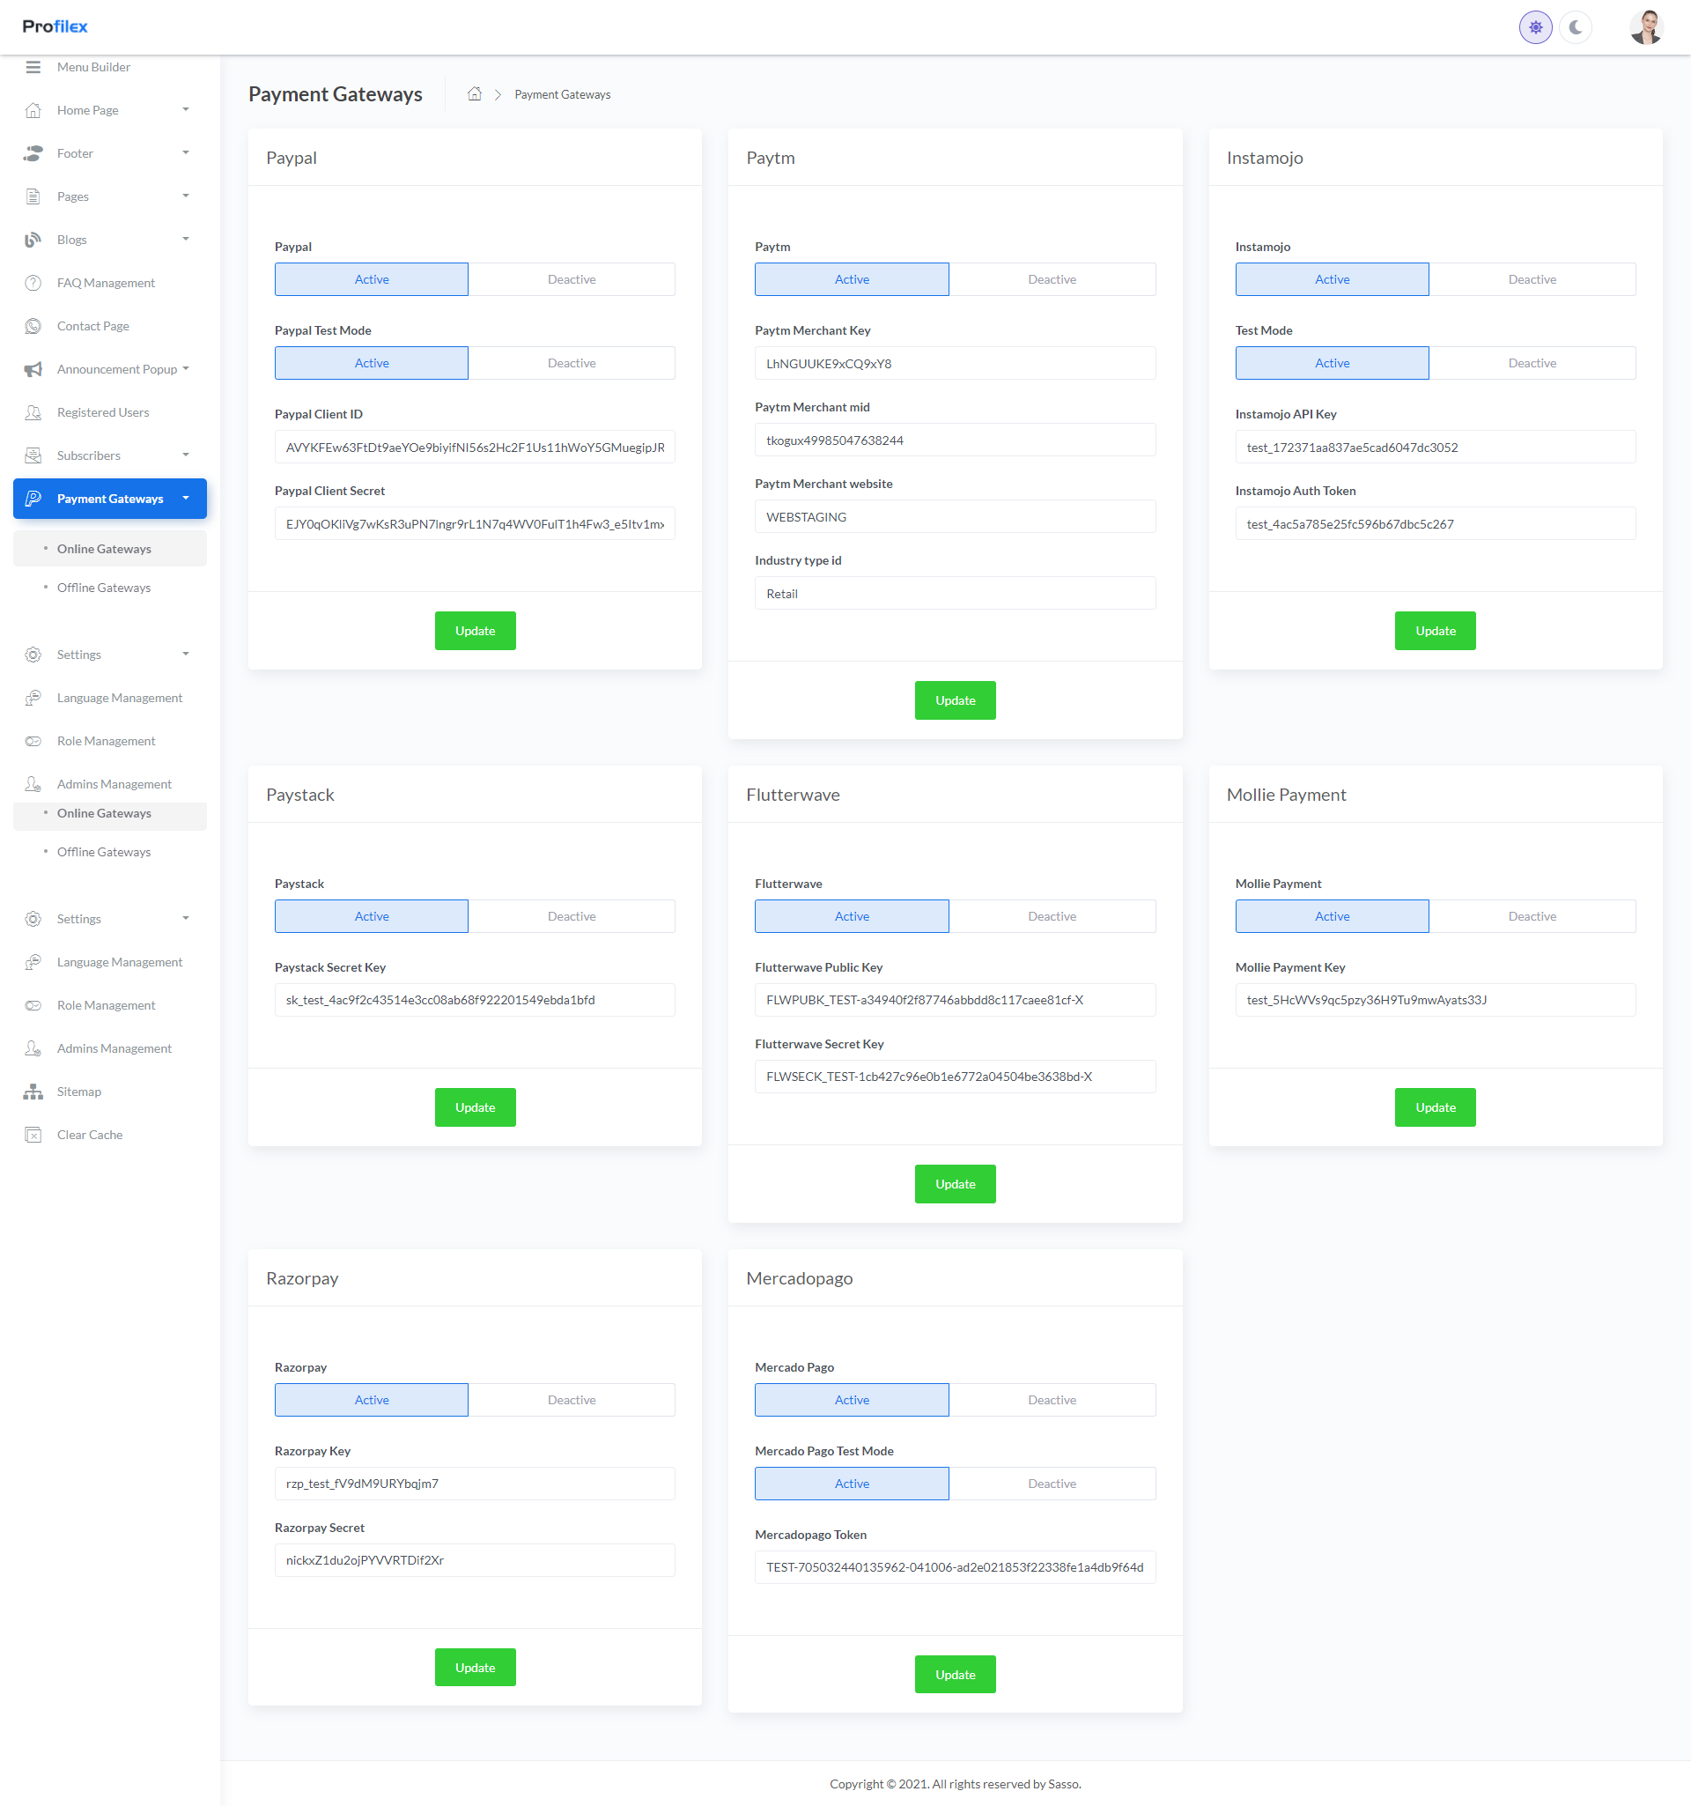Screen dimensions: 1691x1806
Task: Click Update under Razorpay
Action: pyautogui.click(x=475, y=1667)
